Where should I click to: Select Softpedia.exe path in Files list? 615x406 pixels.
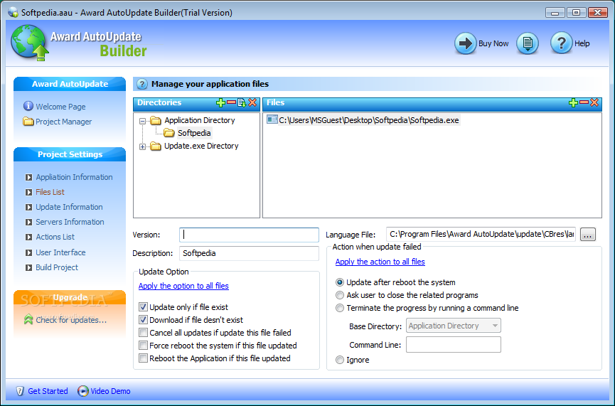pyautogui.click(x=369, y=120)
